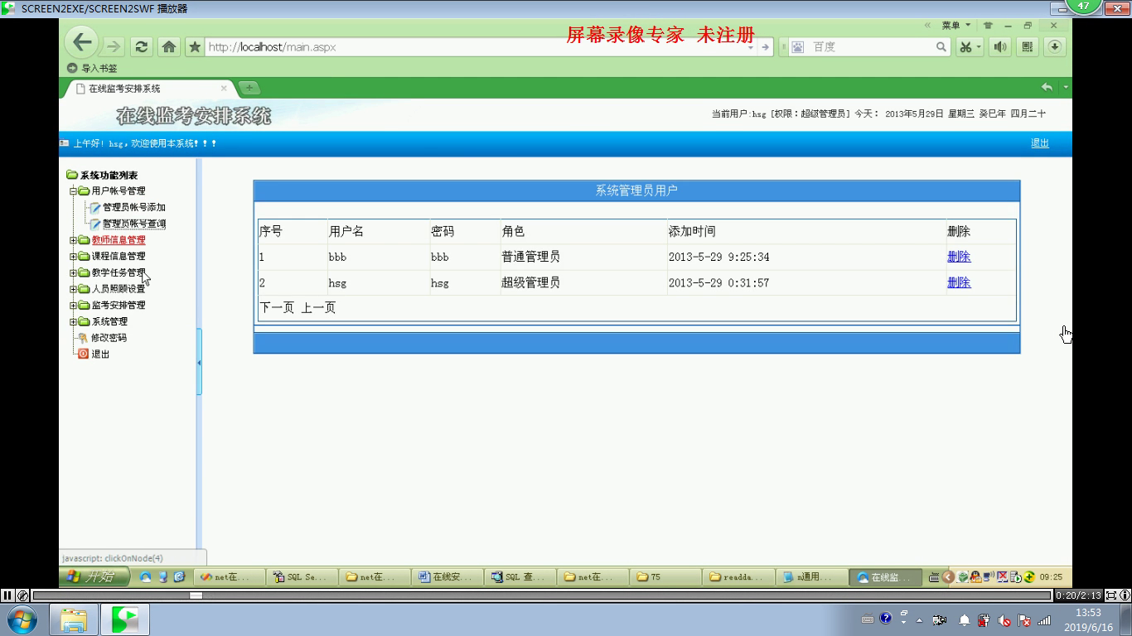Click the player loop icon beside pause
The image size is (1132, 636).
tap(23, 595)
